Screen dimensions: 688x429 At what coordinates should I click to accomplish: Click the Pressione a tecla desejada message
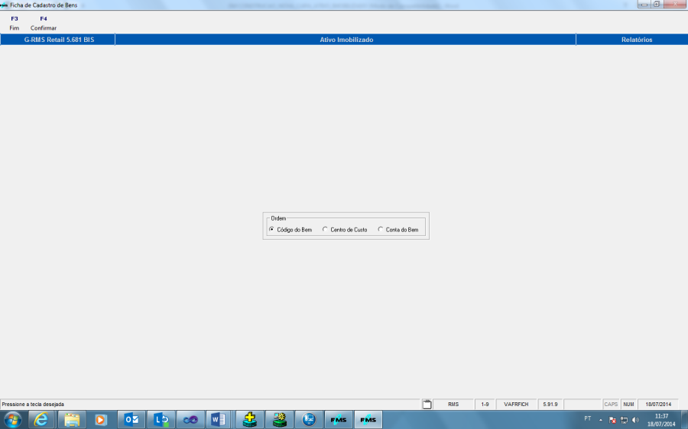33,404
